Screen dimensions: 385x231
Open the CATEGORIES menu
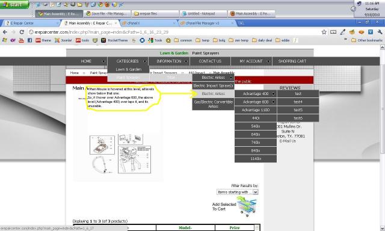click(128, 61)
